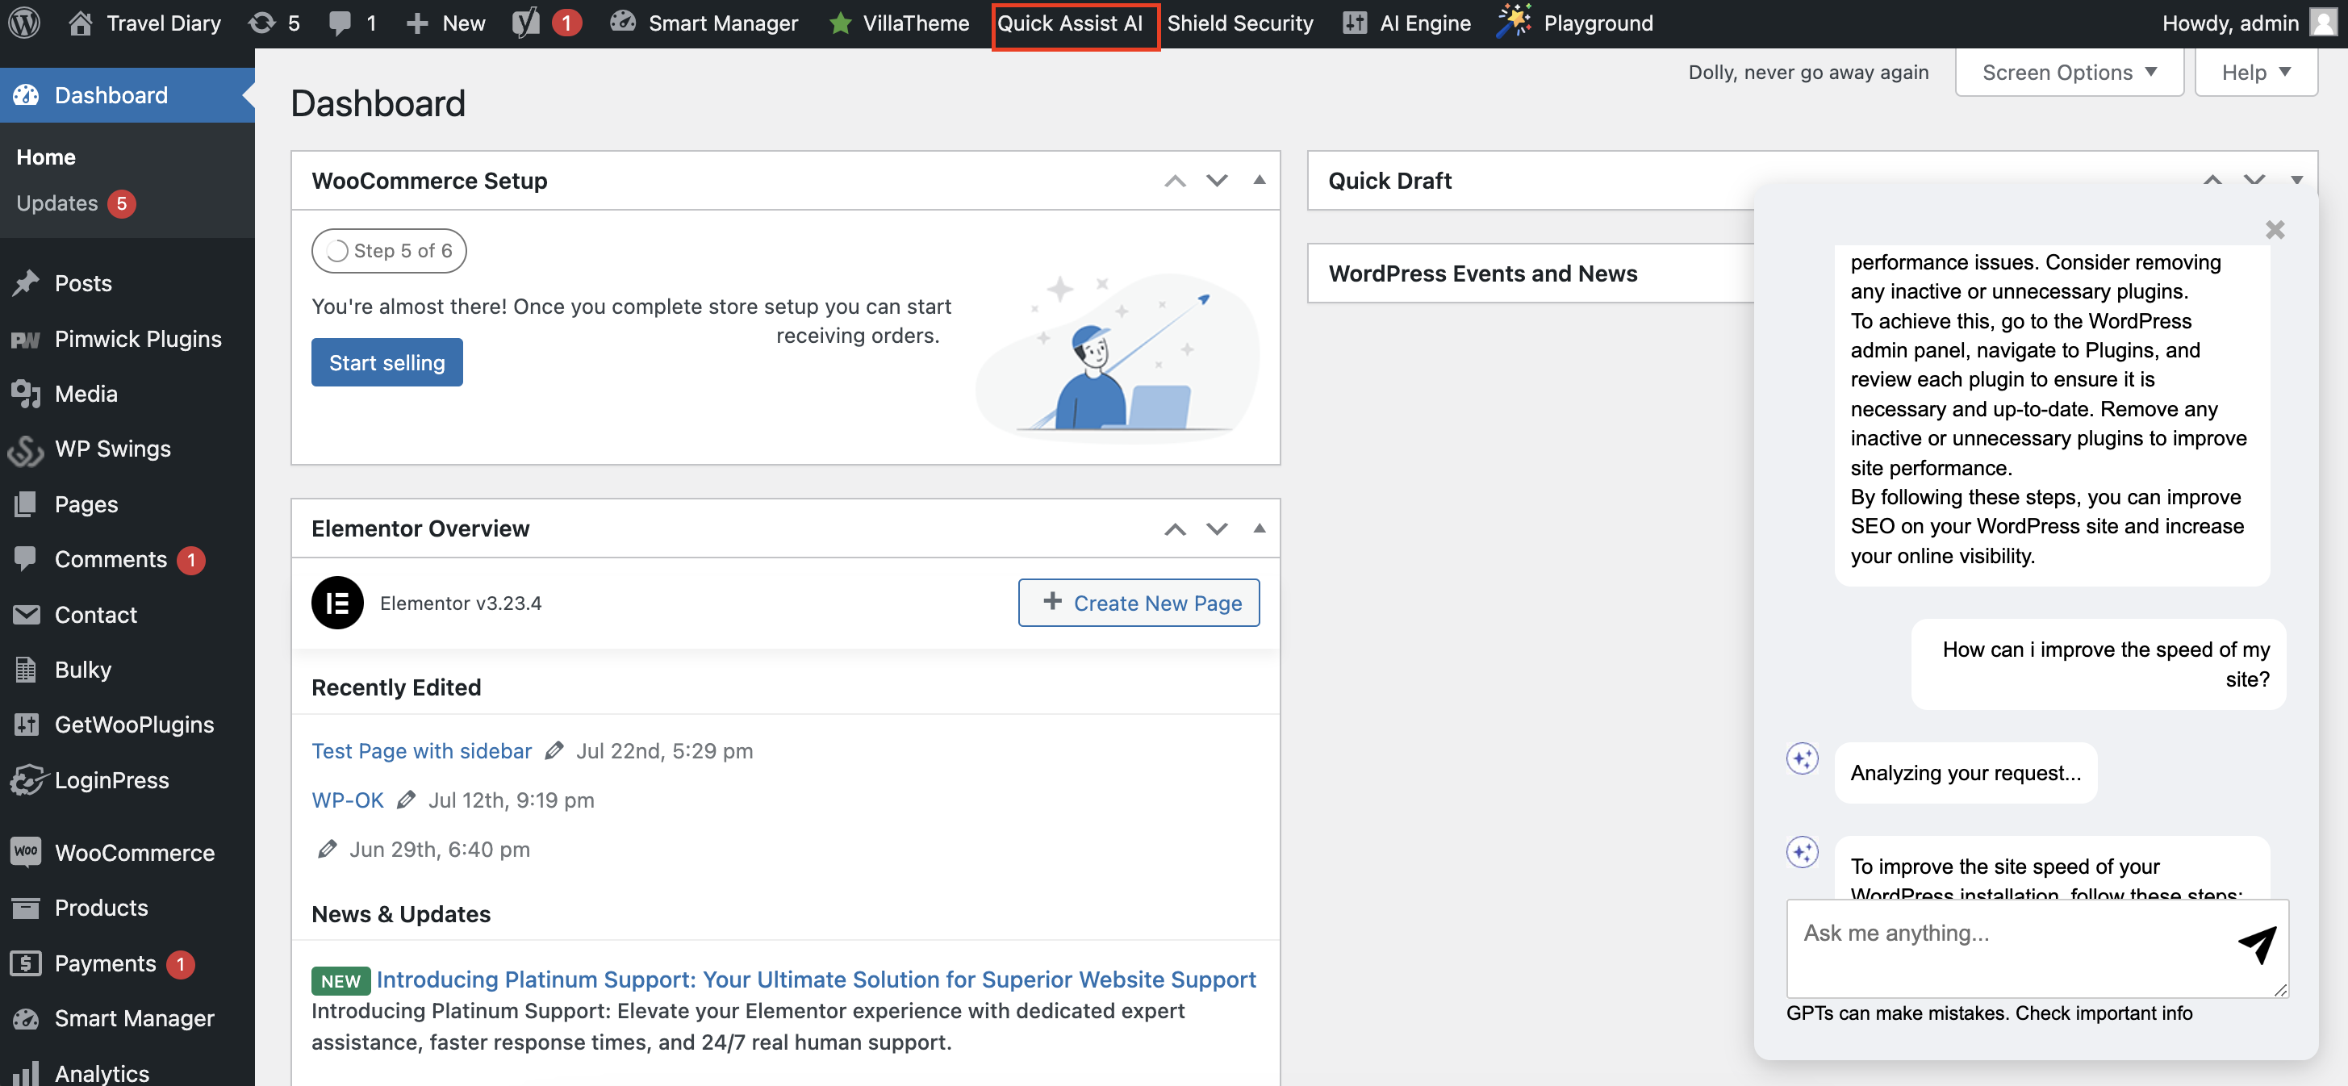
Task: Open Quick Assist AI in admin bar
Action: (x=1069, y=23)
